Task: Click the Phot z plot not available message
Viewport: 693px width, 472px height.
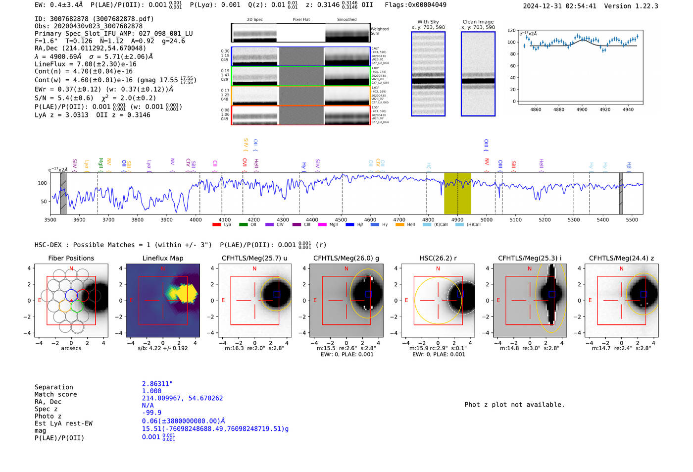Action: pos(514,405)
